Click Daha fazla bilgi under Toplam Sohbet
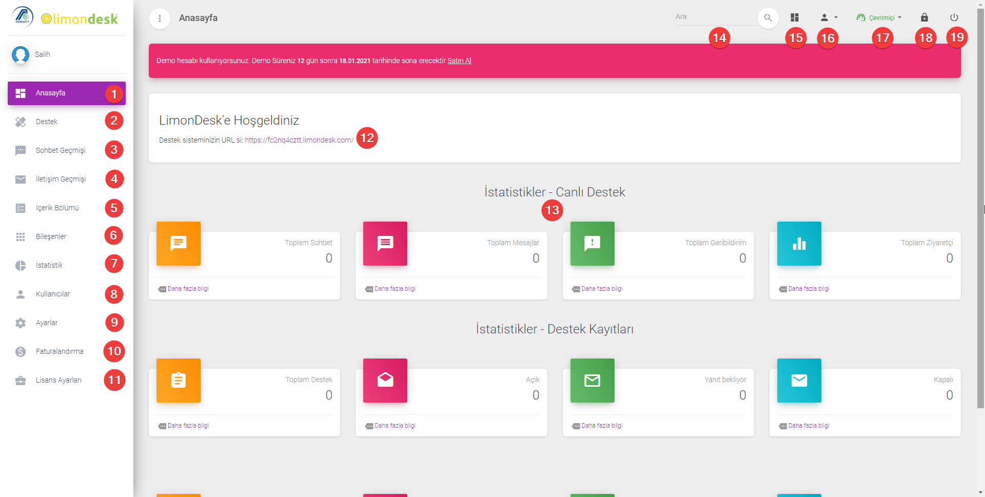 (x=188, y=289)
